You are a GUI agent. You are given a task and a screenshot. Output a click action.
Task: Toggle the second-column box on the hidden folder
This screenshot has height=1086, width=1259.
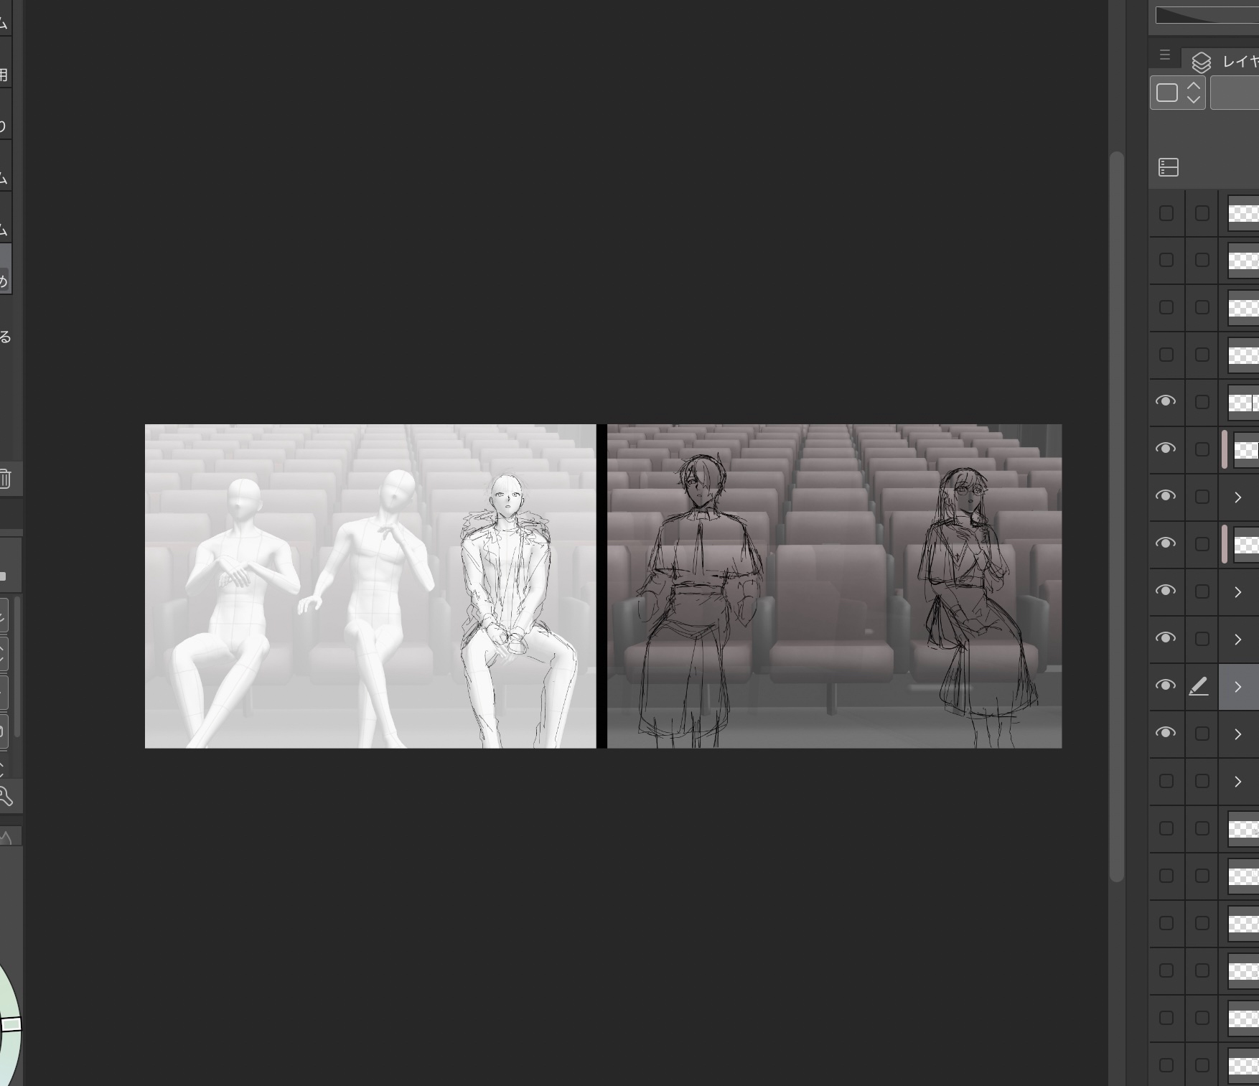(x=1202, y=781)
